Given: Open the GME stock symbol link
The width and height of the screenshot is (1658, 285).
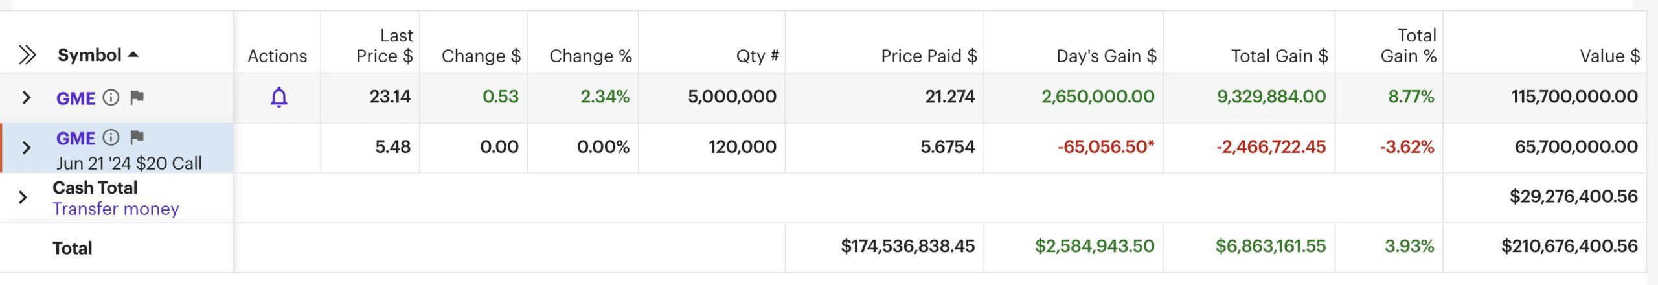Looking at the screenshot, I should pos(76,98).
